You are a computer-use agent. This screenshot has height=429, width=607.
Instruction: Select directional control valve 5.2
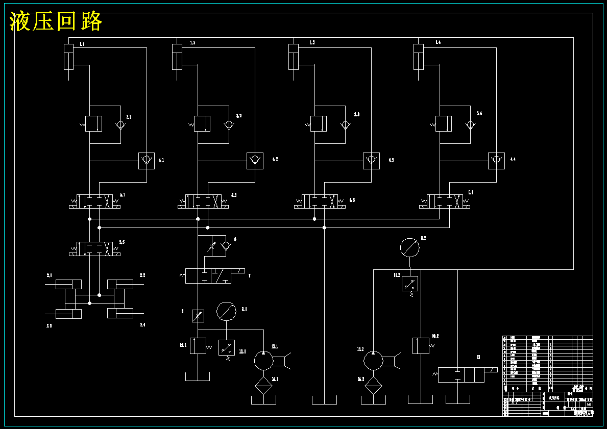click(x=203, y=201)
